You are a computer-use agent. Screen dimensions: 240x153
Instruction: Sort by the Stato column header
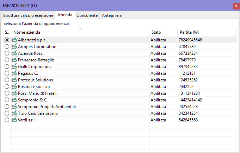(x=163, y=32)
